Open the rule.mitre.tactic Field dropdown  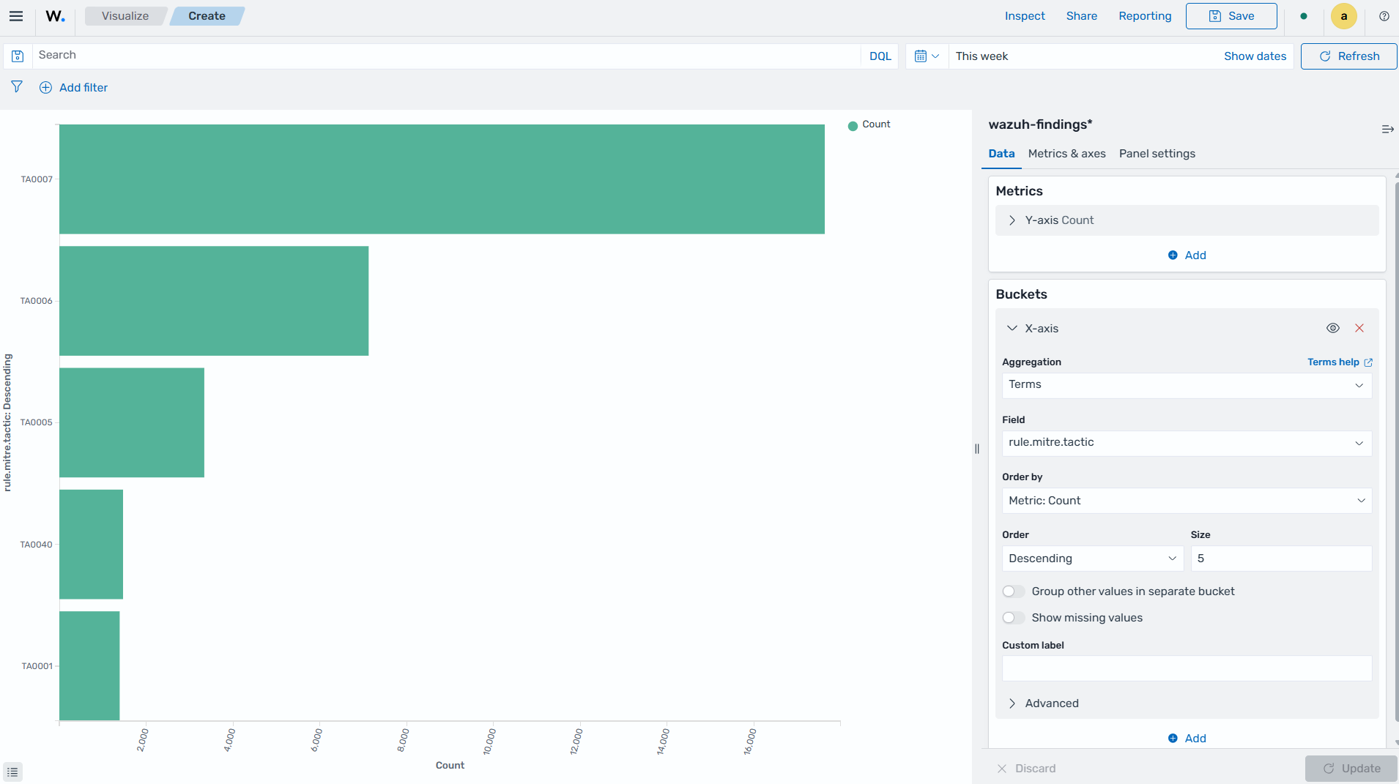coord(1187,443)
